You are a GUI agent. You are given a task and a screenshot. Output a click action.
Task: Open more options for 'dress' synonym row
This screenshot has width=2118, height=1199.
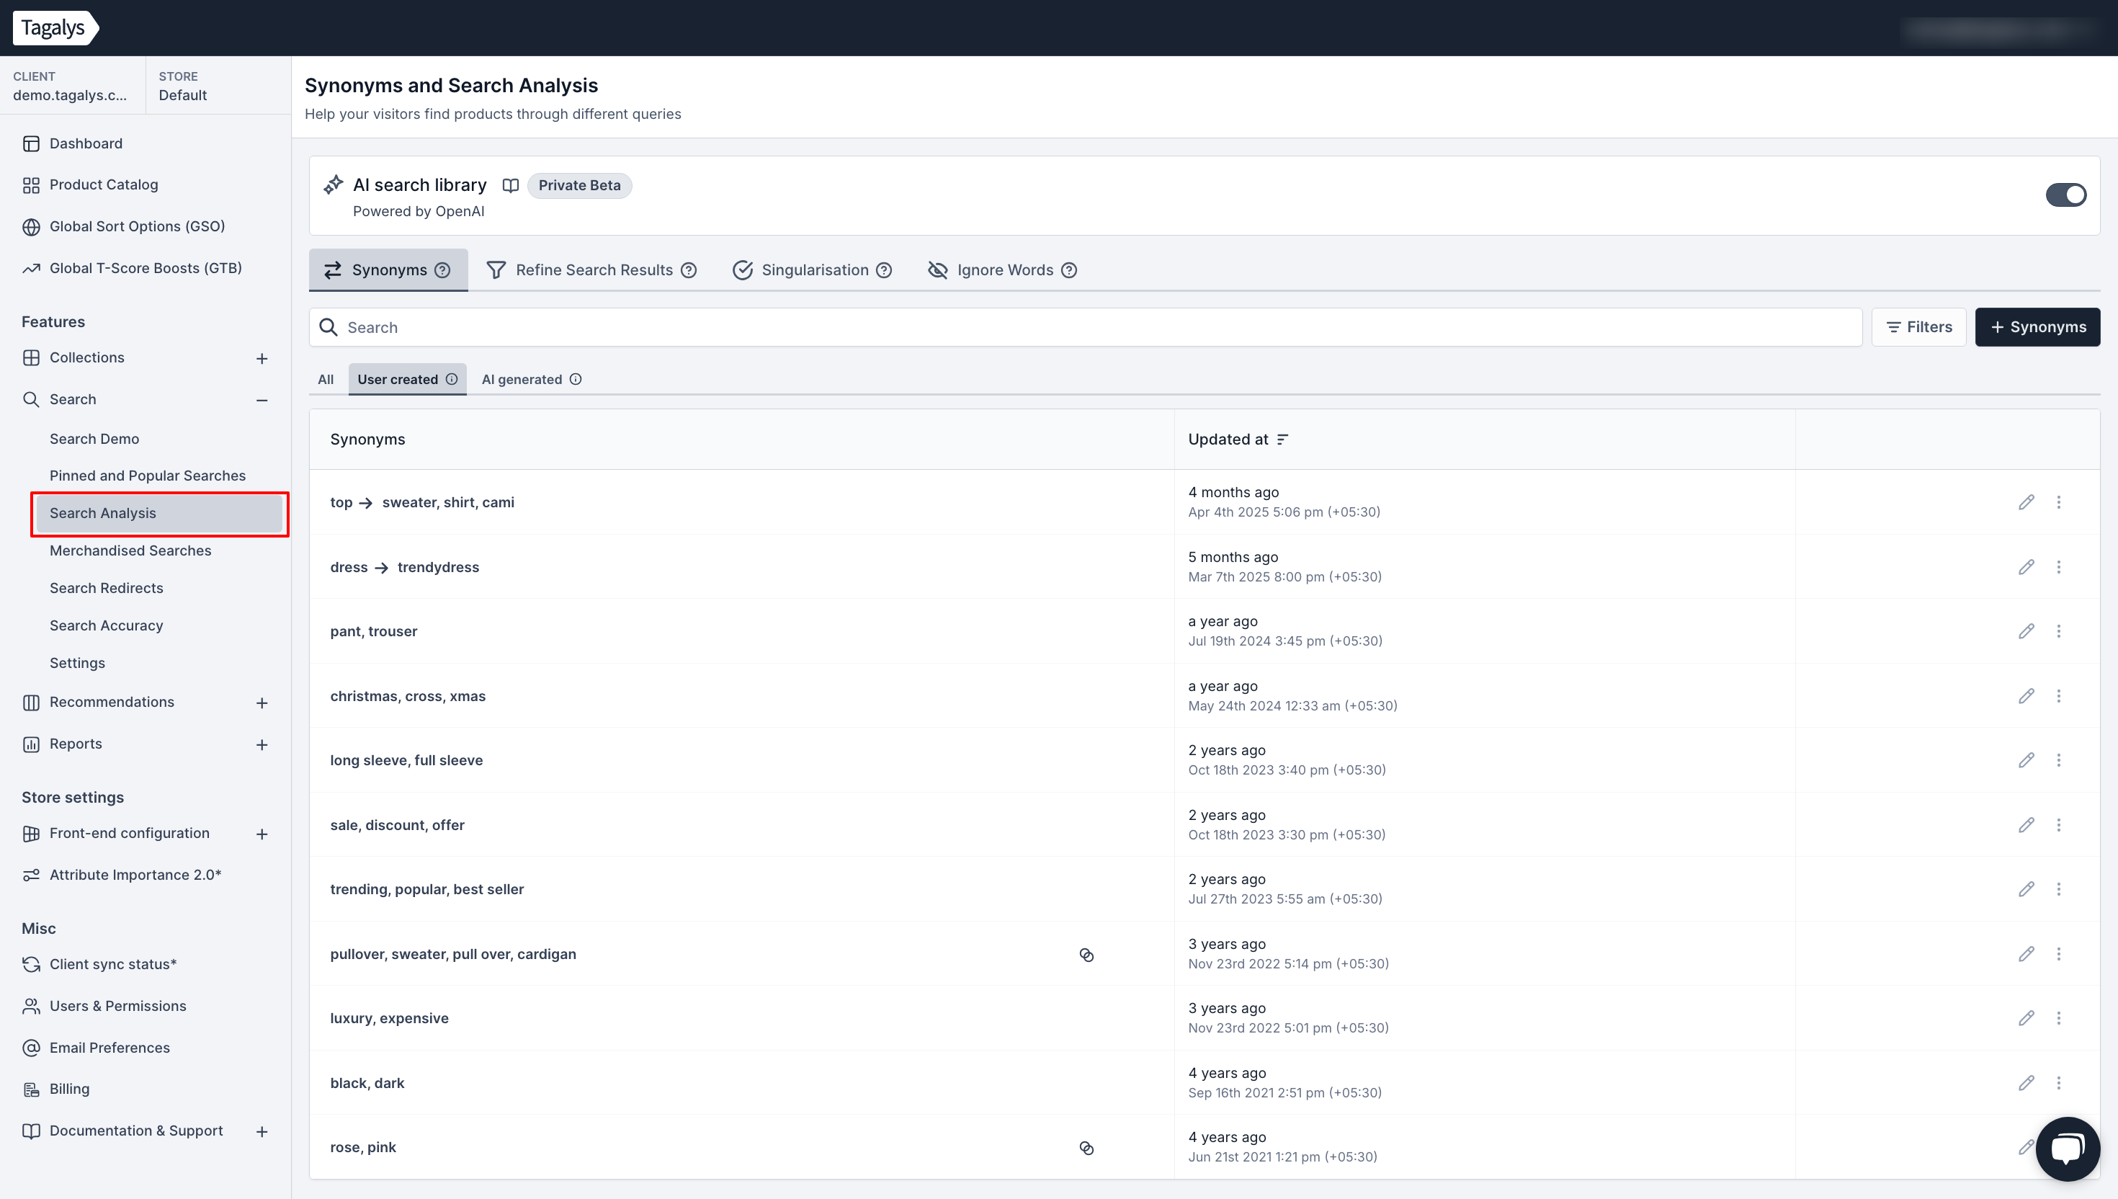click(2059, 567)
